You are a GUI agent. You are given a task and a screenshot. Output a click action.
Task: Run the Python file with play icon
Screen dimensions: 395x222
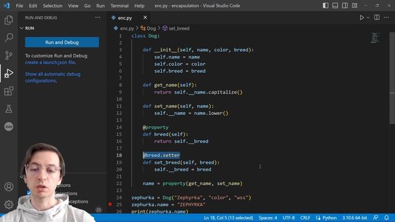point(362,18)
